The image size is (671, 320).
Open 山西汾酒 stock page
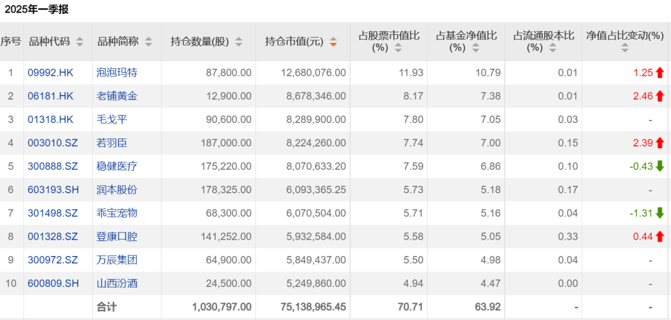click(x=117, y=283)
